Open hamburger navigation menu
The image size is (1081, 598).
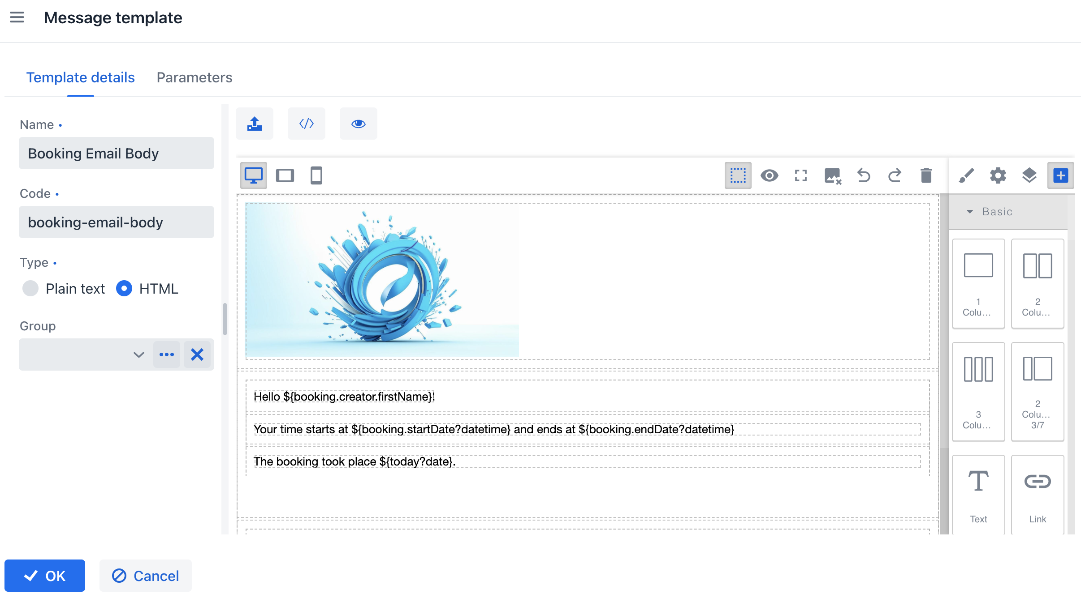point(17,17)
